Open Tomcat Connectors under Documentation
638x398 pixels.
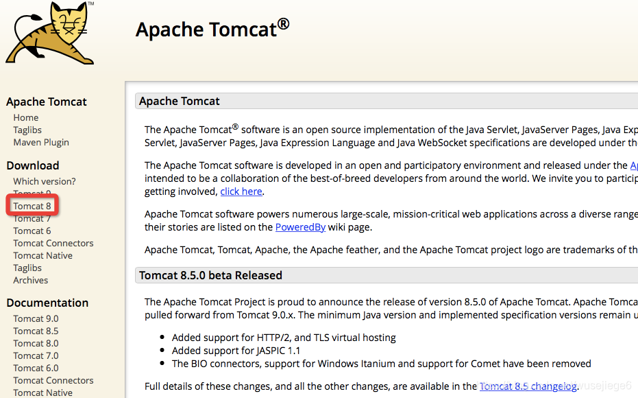pyautogui.click(x=53, y=380)
